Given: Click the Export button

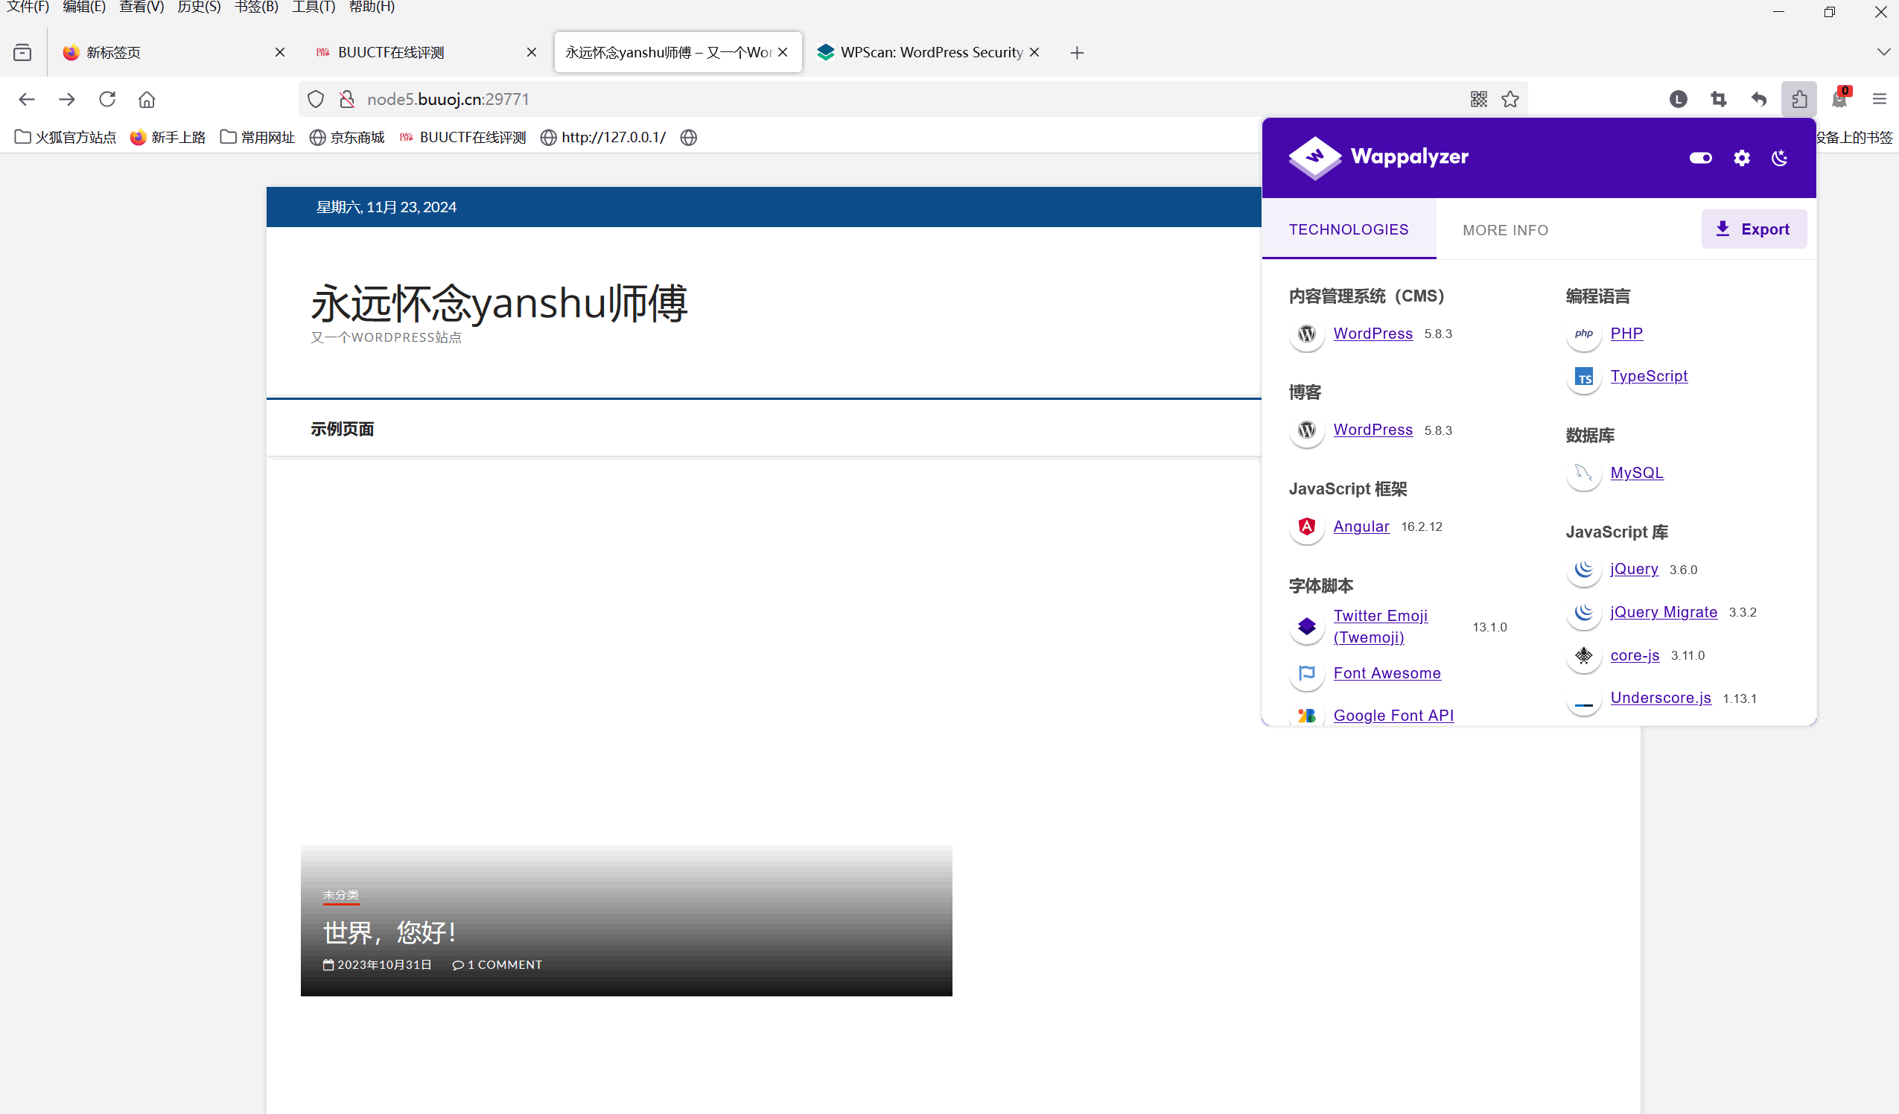Looking at the screenshot, I should point(1754,229).
